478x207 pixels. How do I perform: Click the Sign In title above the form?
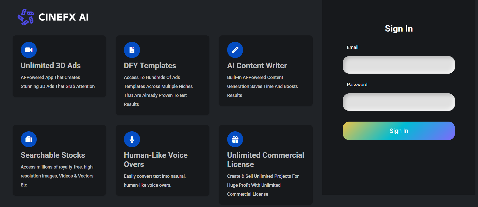[x=399, y=28]
